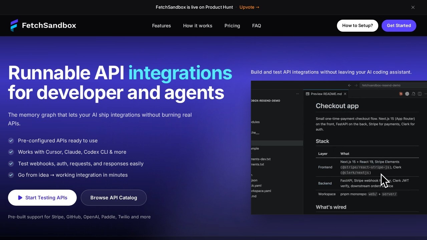Click the FetchSandbox logo icon

[x=14, y=25]
